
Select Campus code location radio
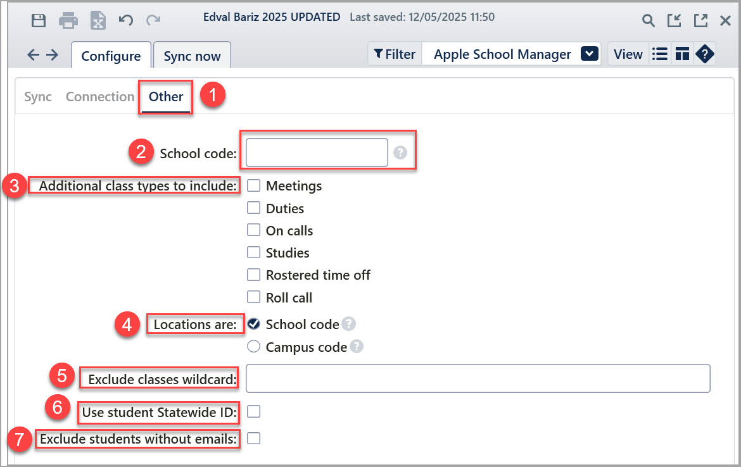pos(254,347)
